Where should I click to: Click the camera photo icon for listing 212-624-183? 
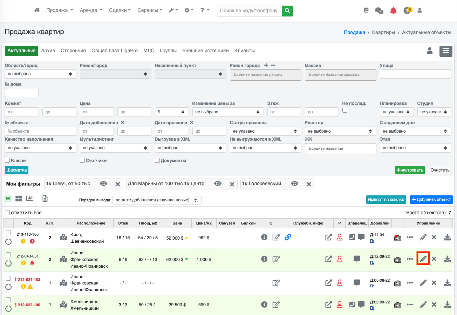[x=397, y=283]
